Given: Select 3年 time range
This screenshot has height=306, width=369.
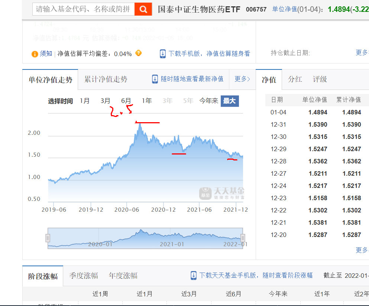Looking at the screenshot, I should coord(168,101).
